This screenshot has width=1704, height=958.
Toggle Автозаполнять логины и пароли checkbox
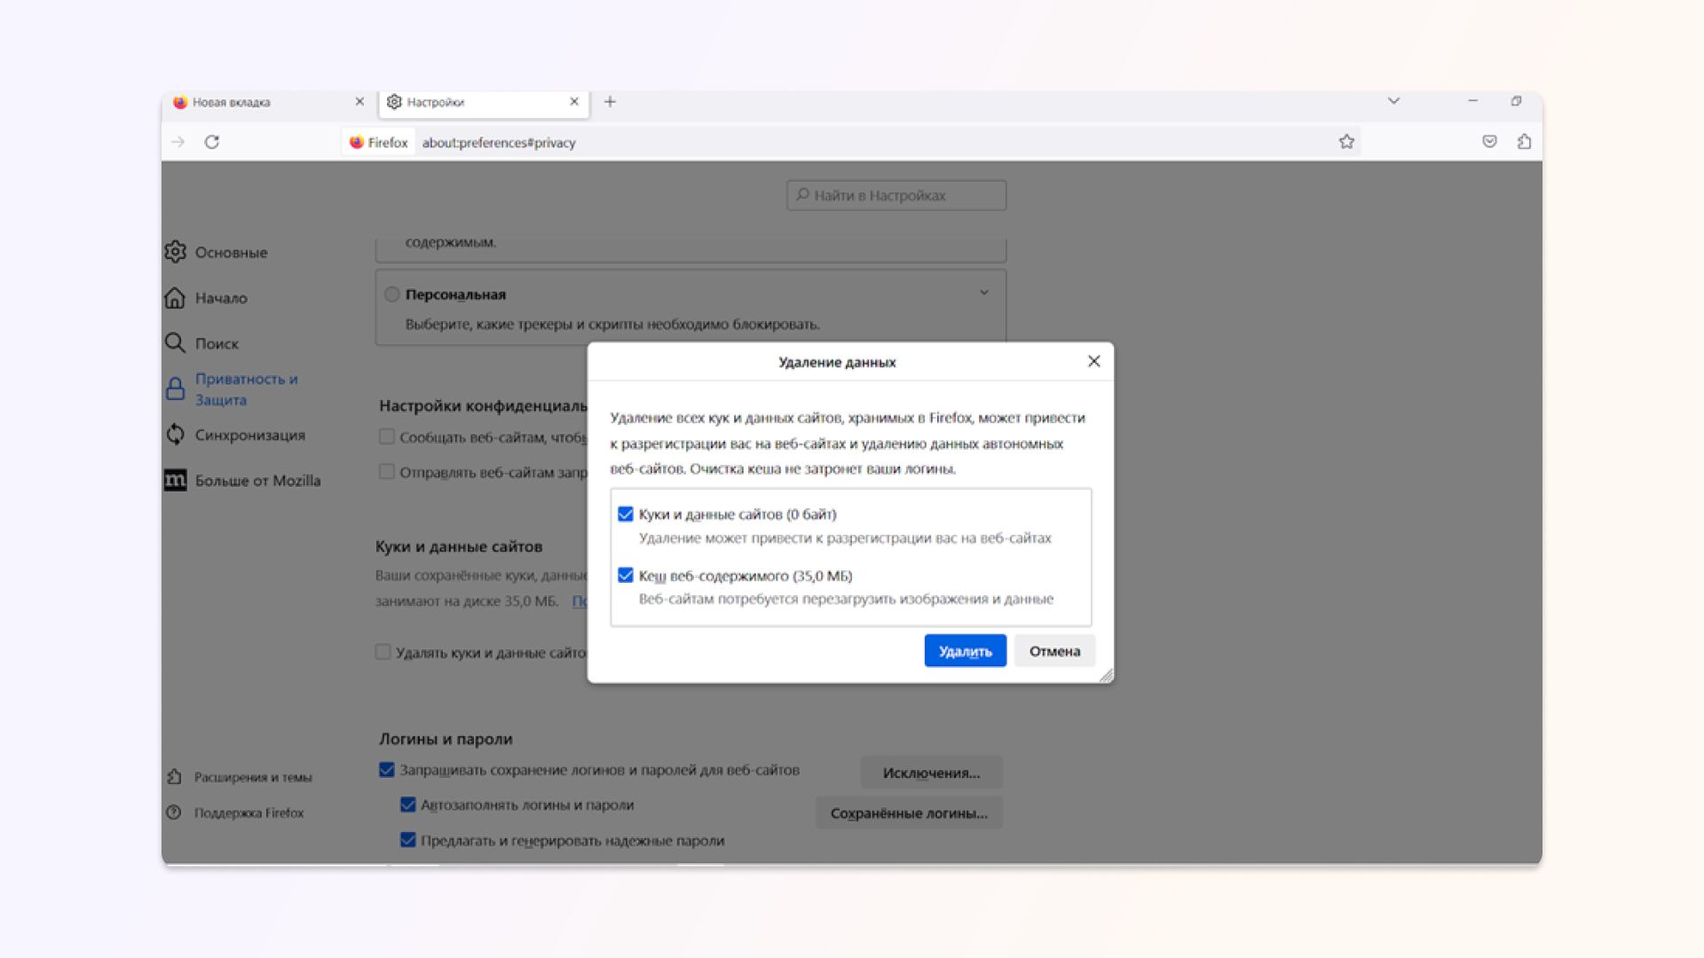point(408,805)
